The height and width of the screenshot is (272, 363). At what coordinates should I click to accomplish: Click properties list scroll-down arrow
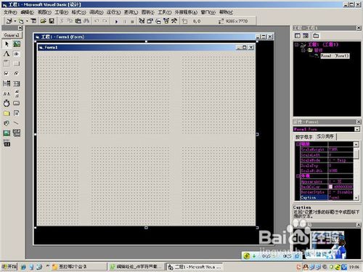[356, 197]
